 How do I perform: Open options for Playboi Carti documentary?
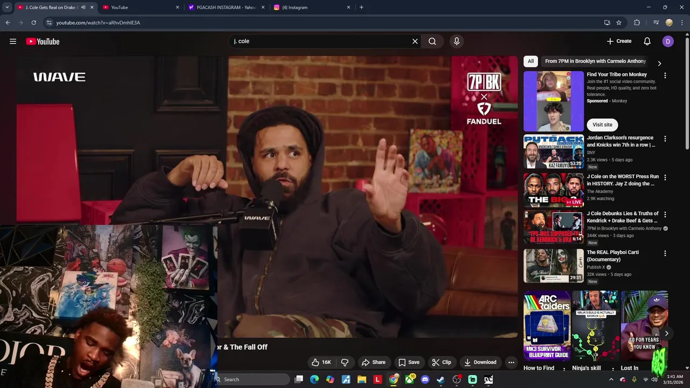click(x=665, y=253)
